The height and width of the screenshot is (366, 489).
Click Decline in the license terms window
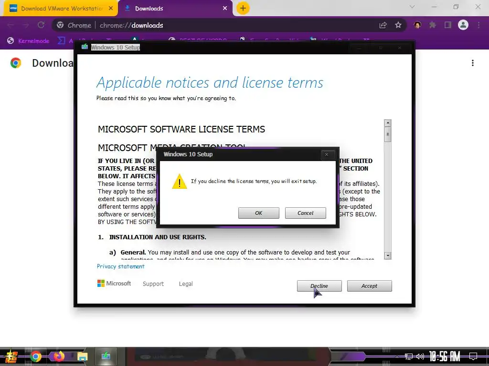[x=319, y=286]
